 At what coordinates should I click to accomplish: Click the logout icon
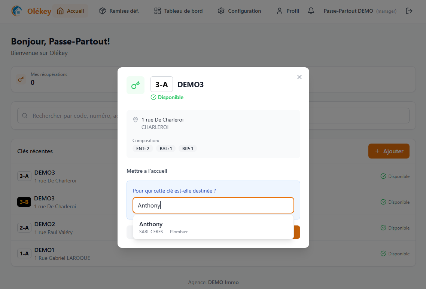coord(409,11)
